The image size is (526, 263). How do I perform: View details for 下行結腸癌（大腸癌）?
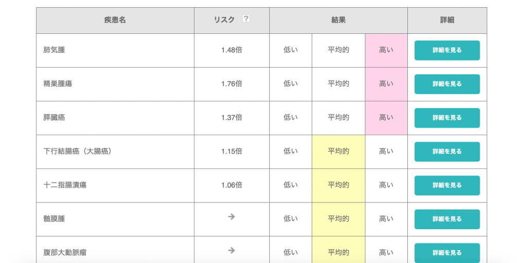[x=447, y=152]
